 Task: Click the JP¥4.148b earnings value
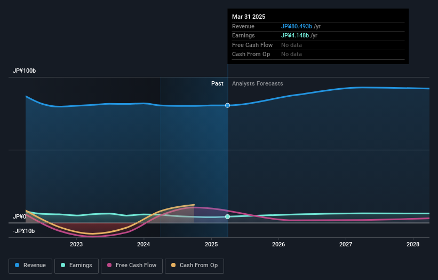tap(295, 35)
